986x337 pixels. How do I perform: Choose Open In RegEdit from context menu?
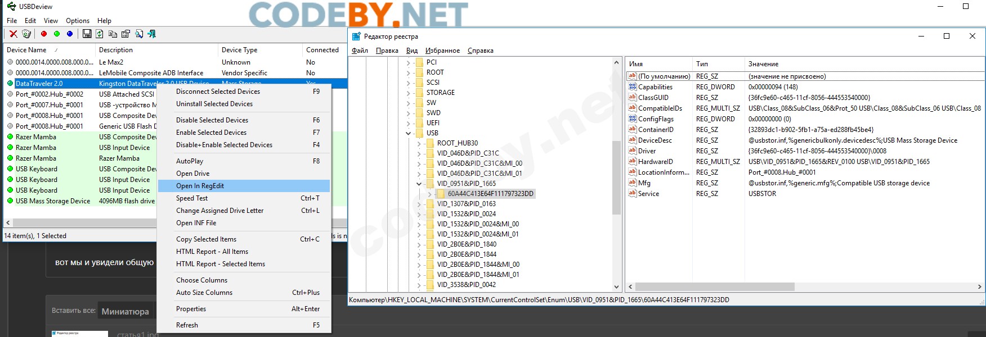pyautogui.click(x=244, y=186)
